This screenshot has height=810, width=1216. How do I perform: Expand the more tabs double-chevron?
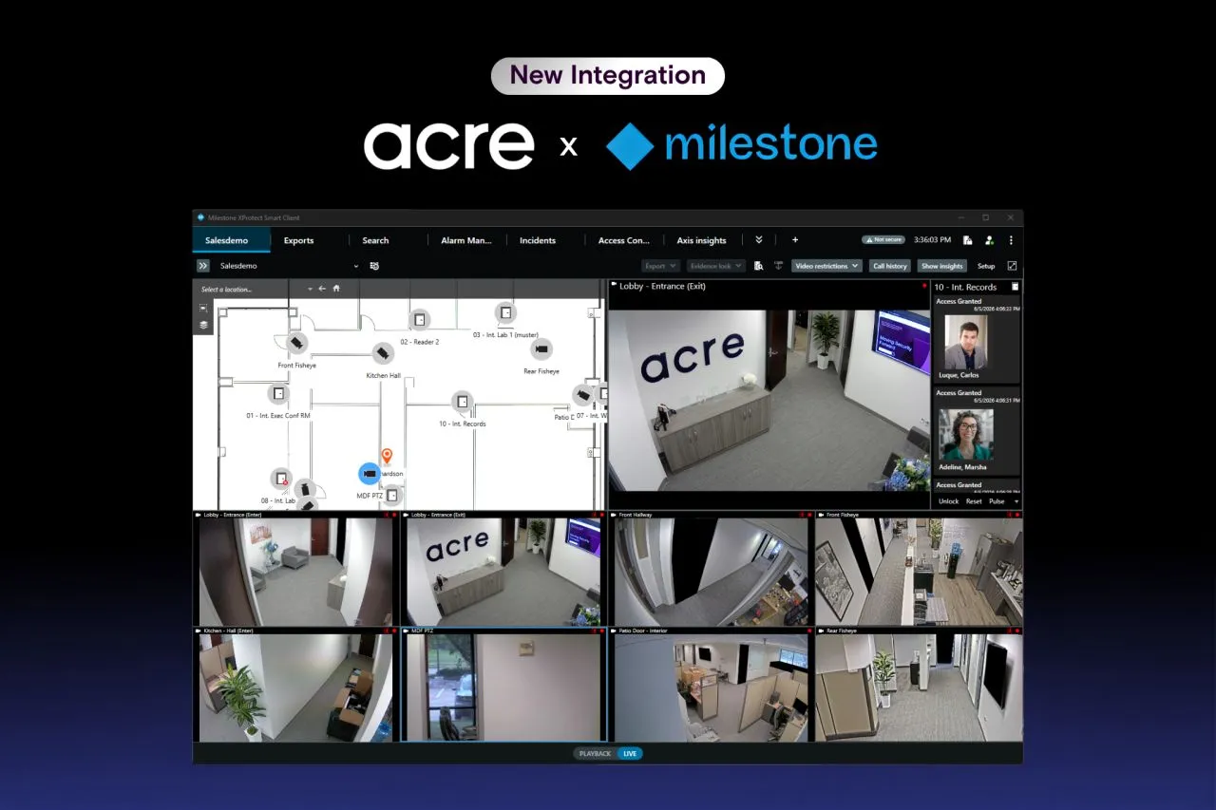tap(759, 240)
